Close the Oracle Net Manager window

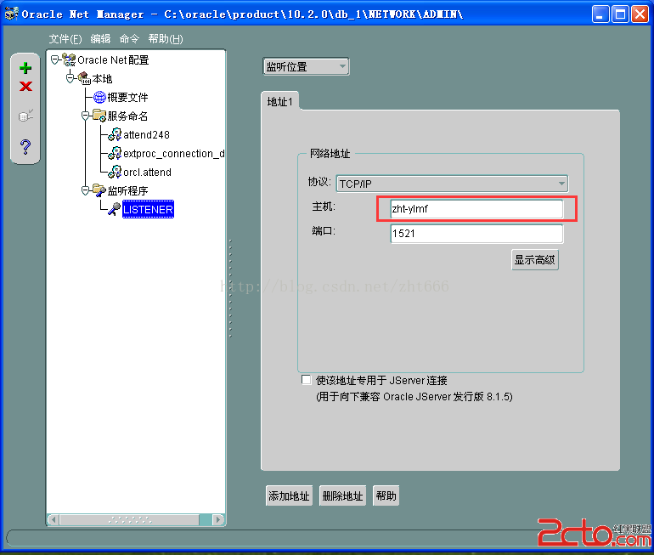tap(640, 14)
